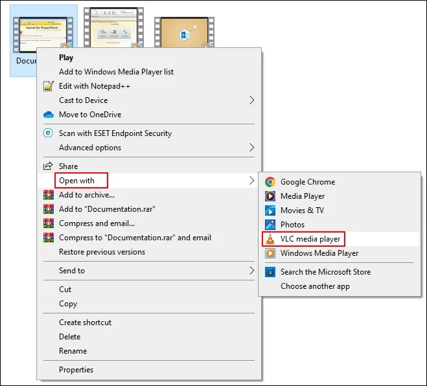
Task: Expand the Advanced options submenu arrow
Action: coord(251,148)
